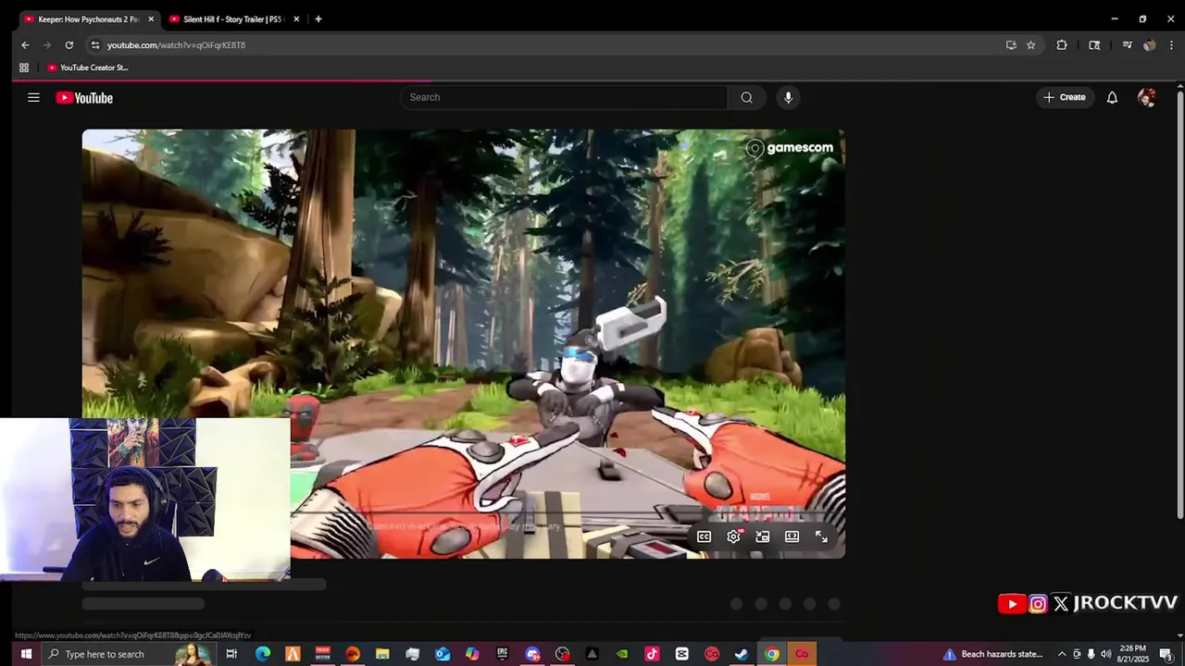This screenshot has width=1185, height=666.
Task: Start voice search with the microphone
Action: (788, 97)
